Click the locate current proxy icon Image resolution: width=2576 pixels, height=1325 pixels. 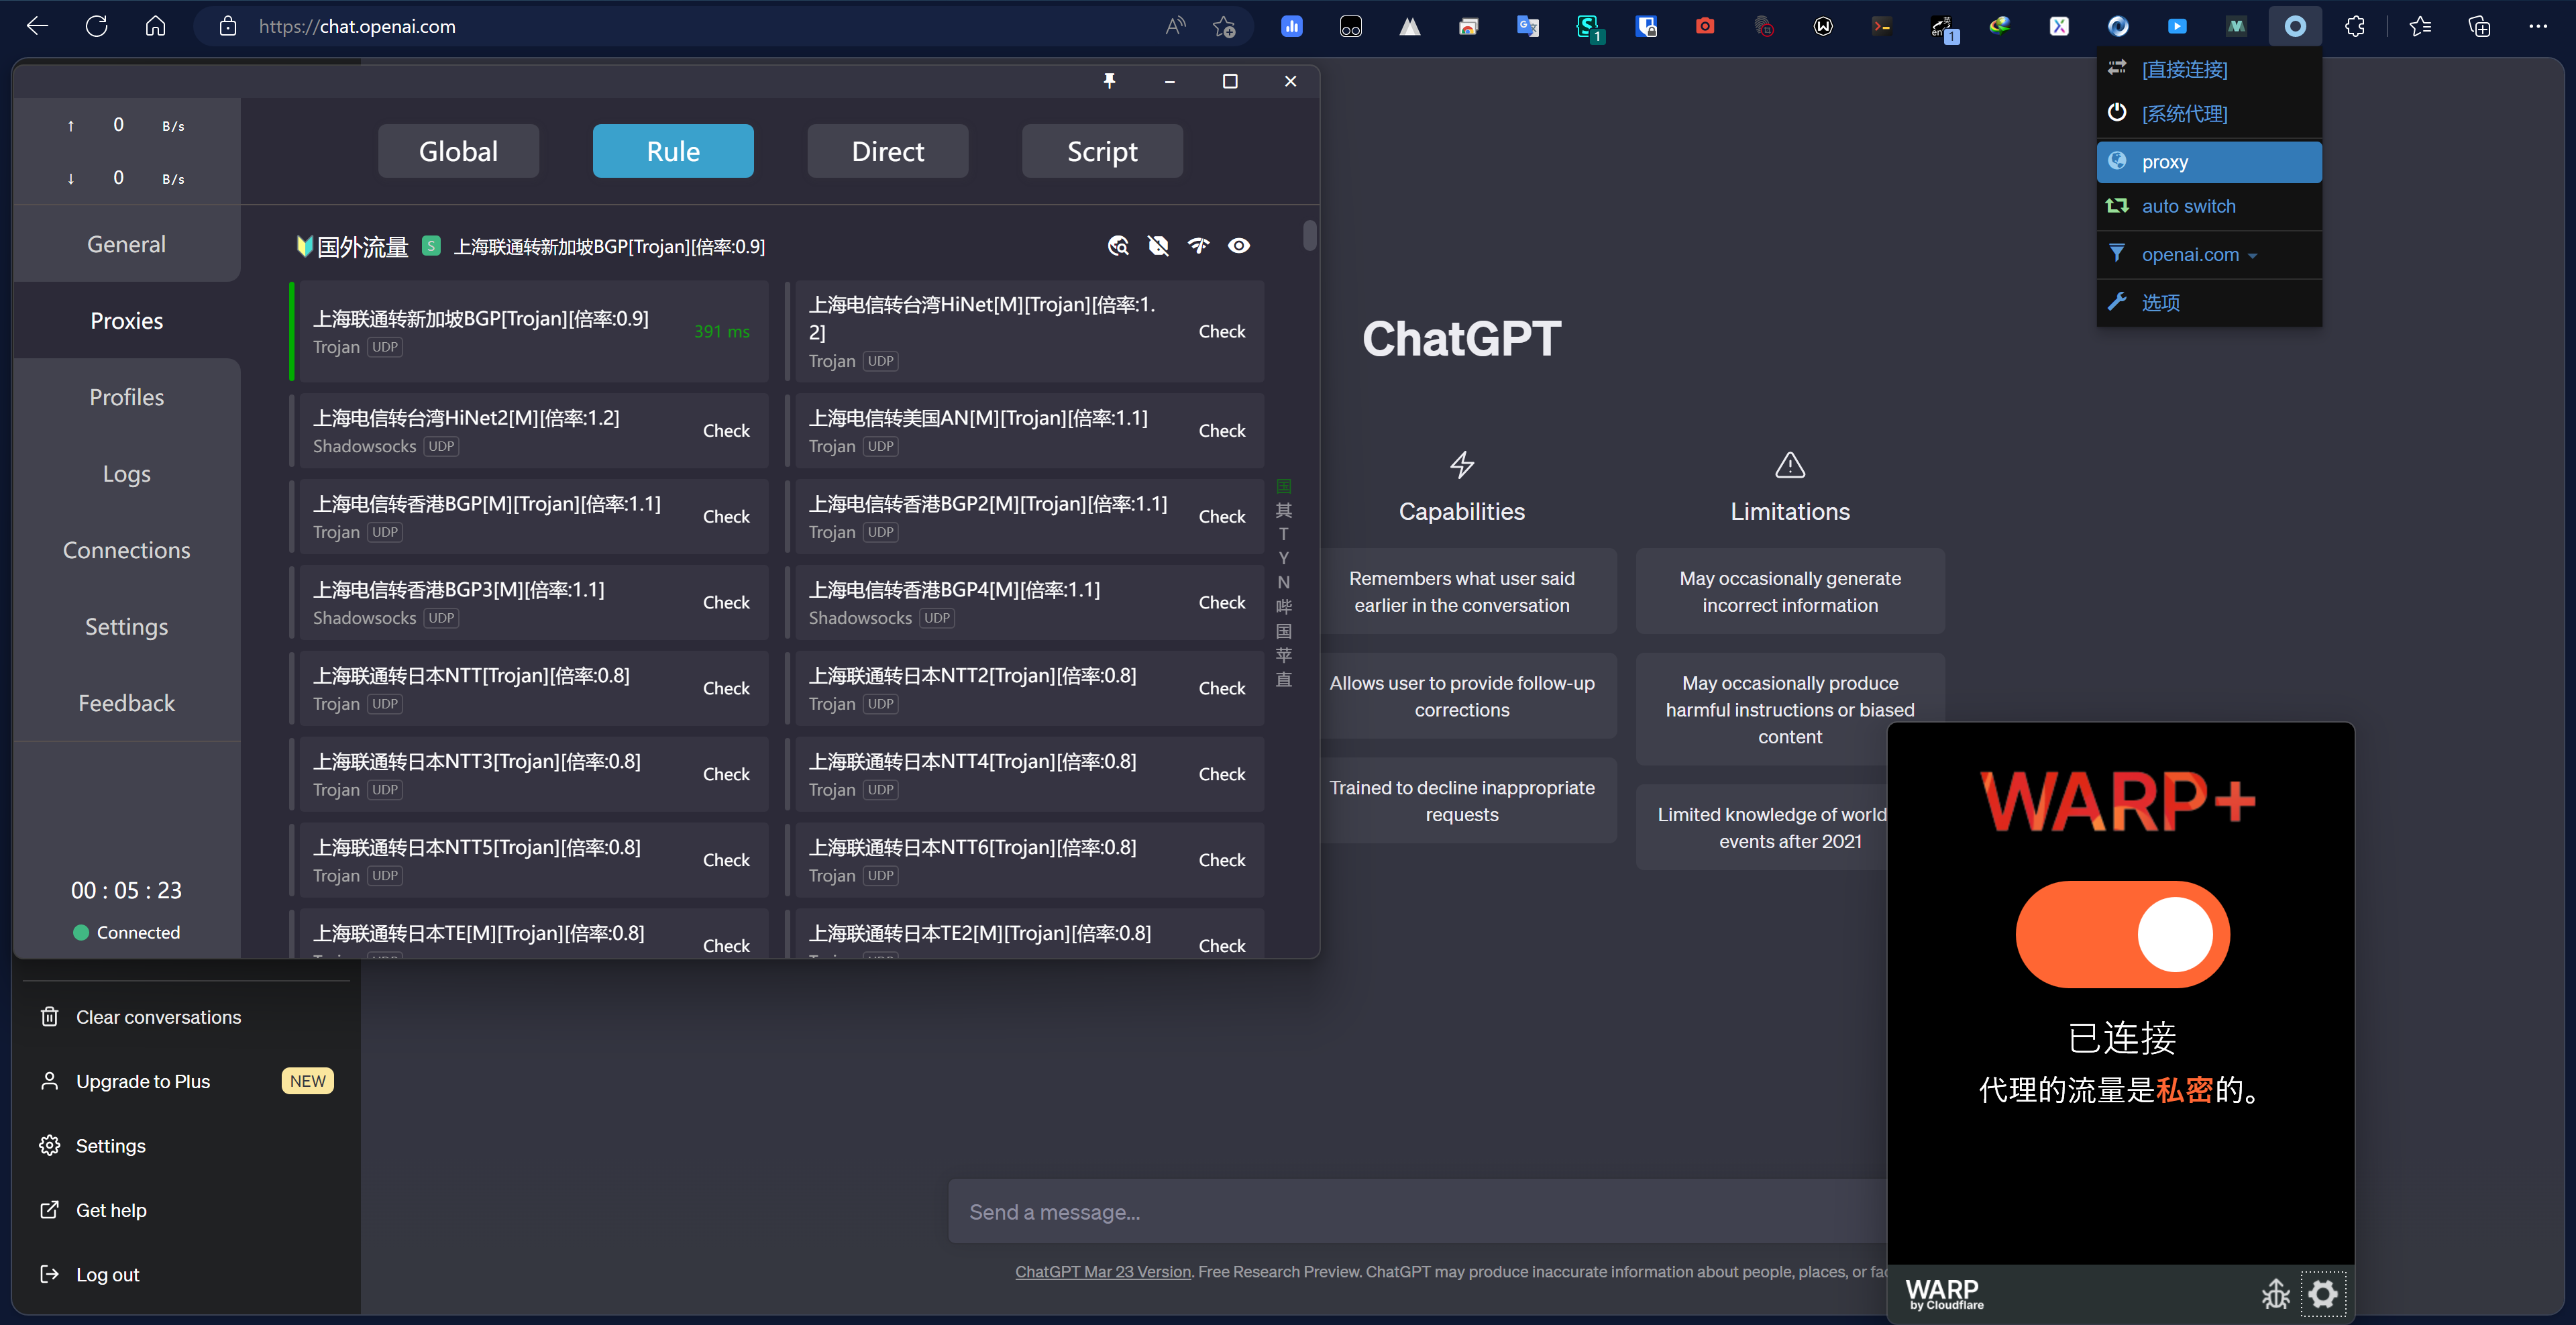coord(1118,246)
